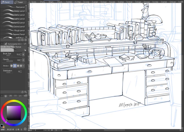Screen dimensions: 184x132
Task: Toggle the lock on DAUB Fine Pencil
Action: coord(25,50)
